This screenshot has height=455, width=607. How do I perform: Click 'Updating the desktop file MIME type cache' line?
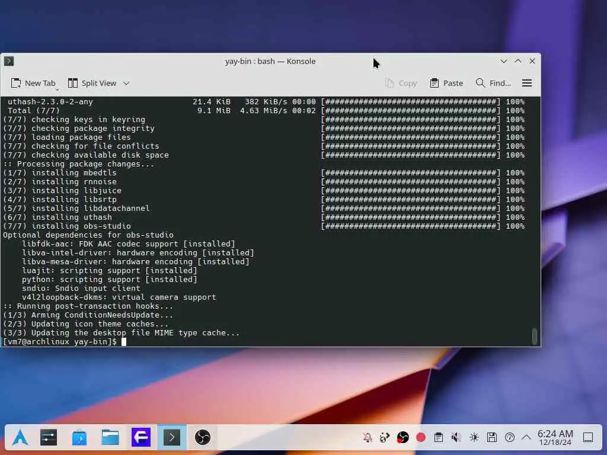pos(121,333)
